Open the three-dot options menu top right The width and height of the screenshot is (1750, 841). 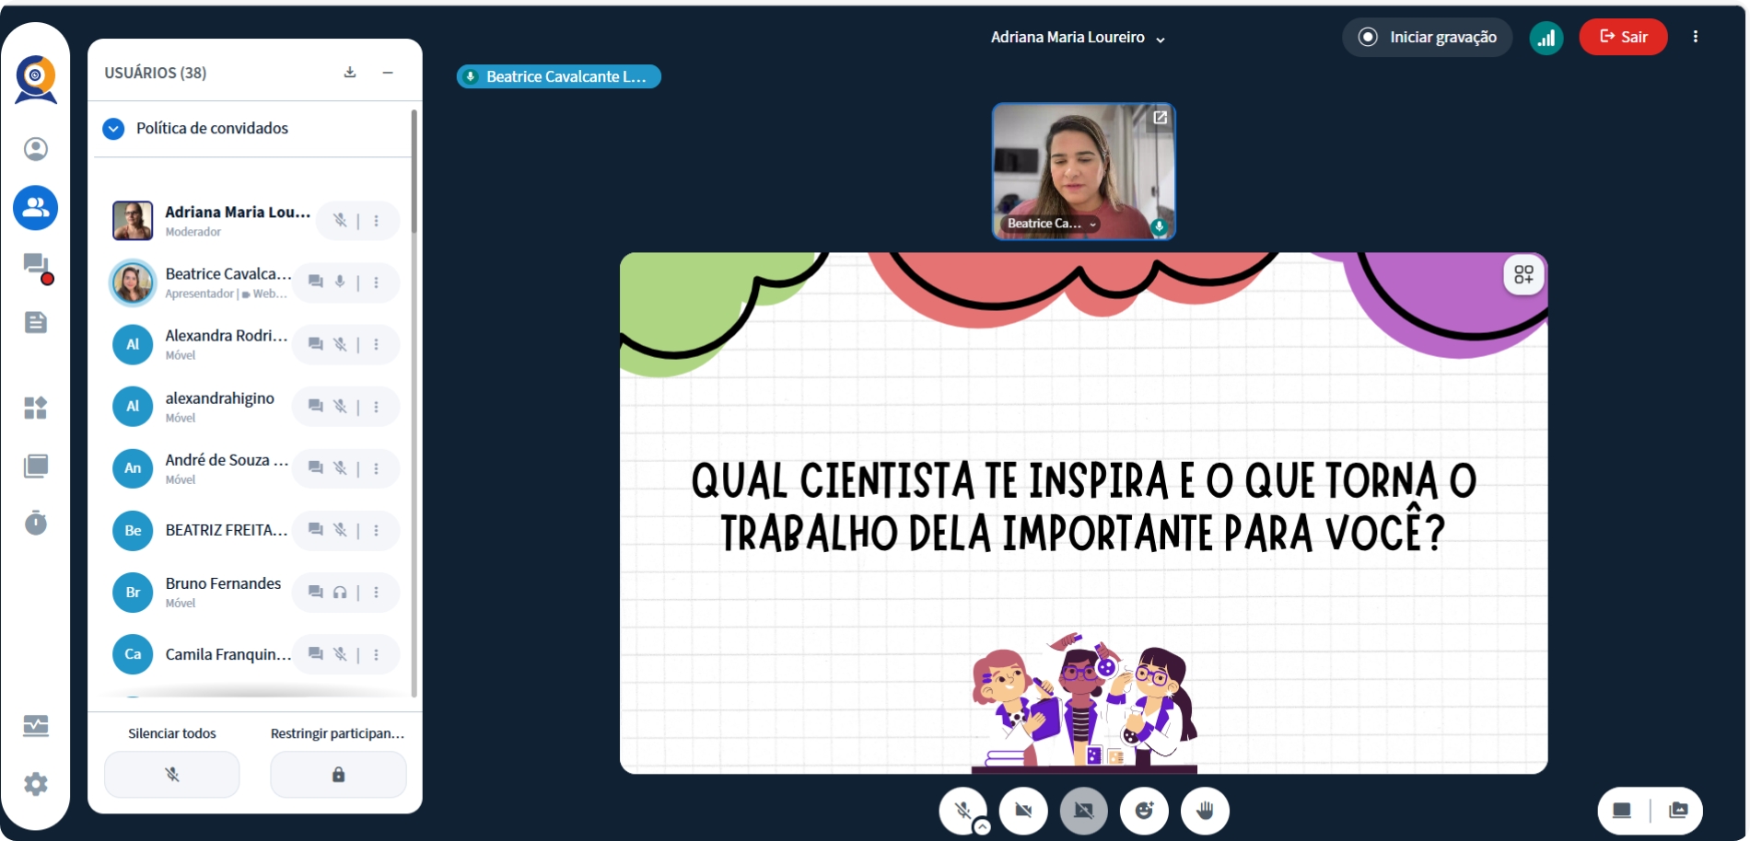[1695, 37]
